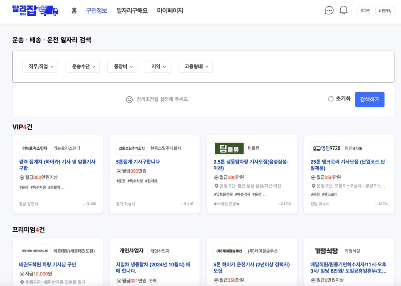Click the blue 검색하기 button
The image size is (401, 286).
coord(370,100)
